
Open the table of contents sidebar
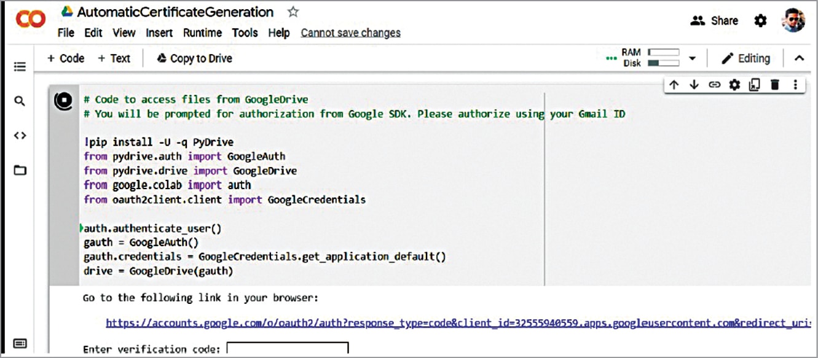(x=20, y=66)
